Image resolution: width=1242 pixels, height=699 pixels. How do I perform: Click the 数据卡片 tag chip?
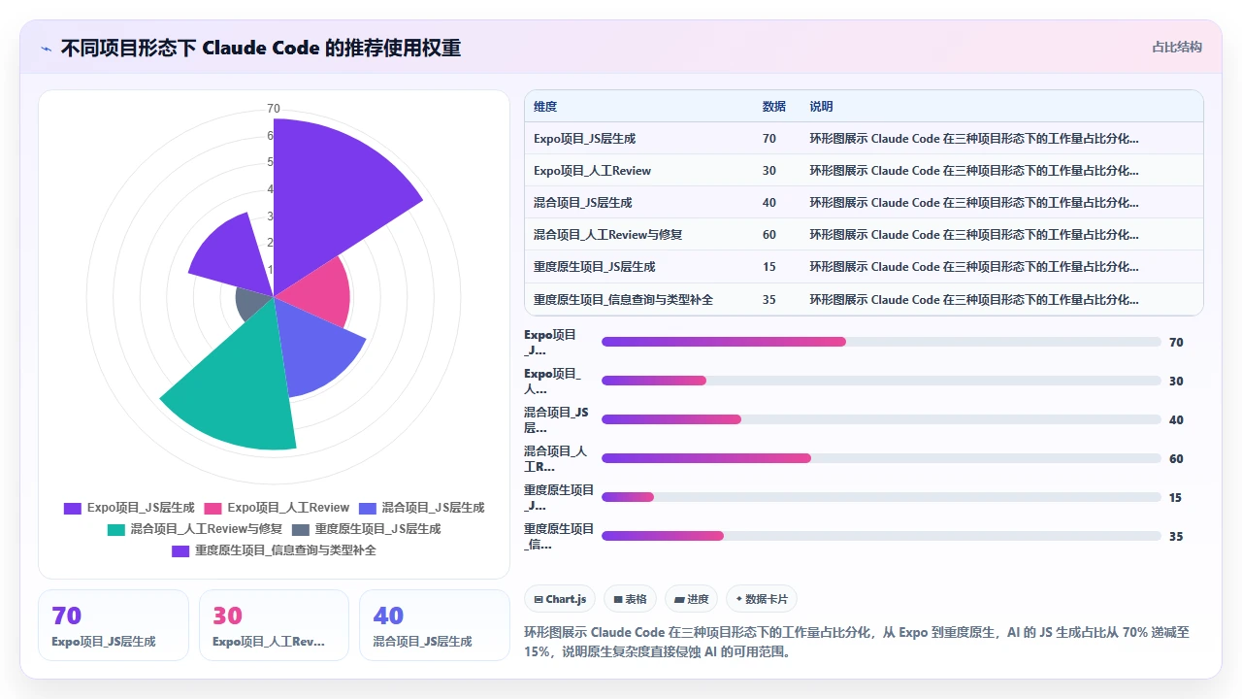(x=762, y=599)
